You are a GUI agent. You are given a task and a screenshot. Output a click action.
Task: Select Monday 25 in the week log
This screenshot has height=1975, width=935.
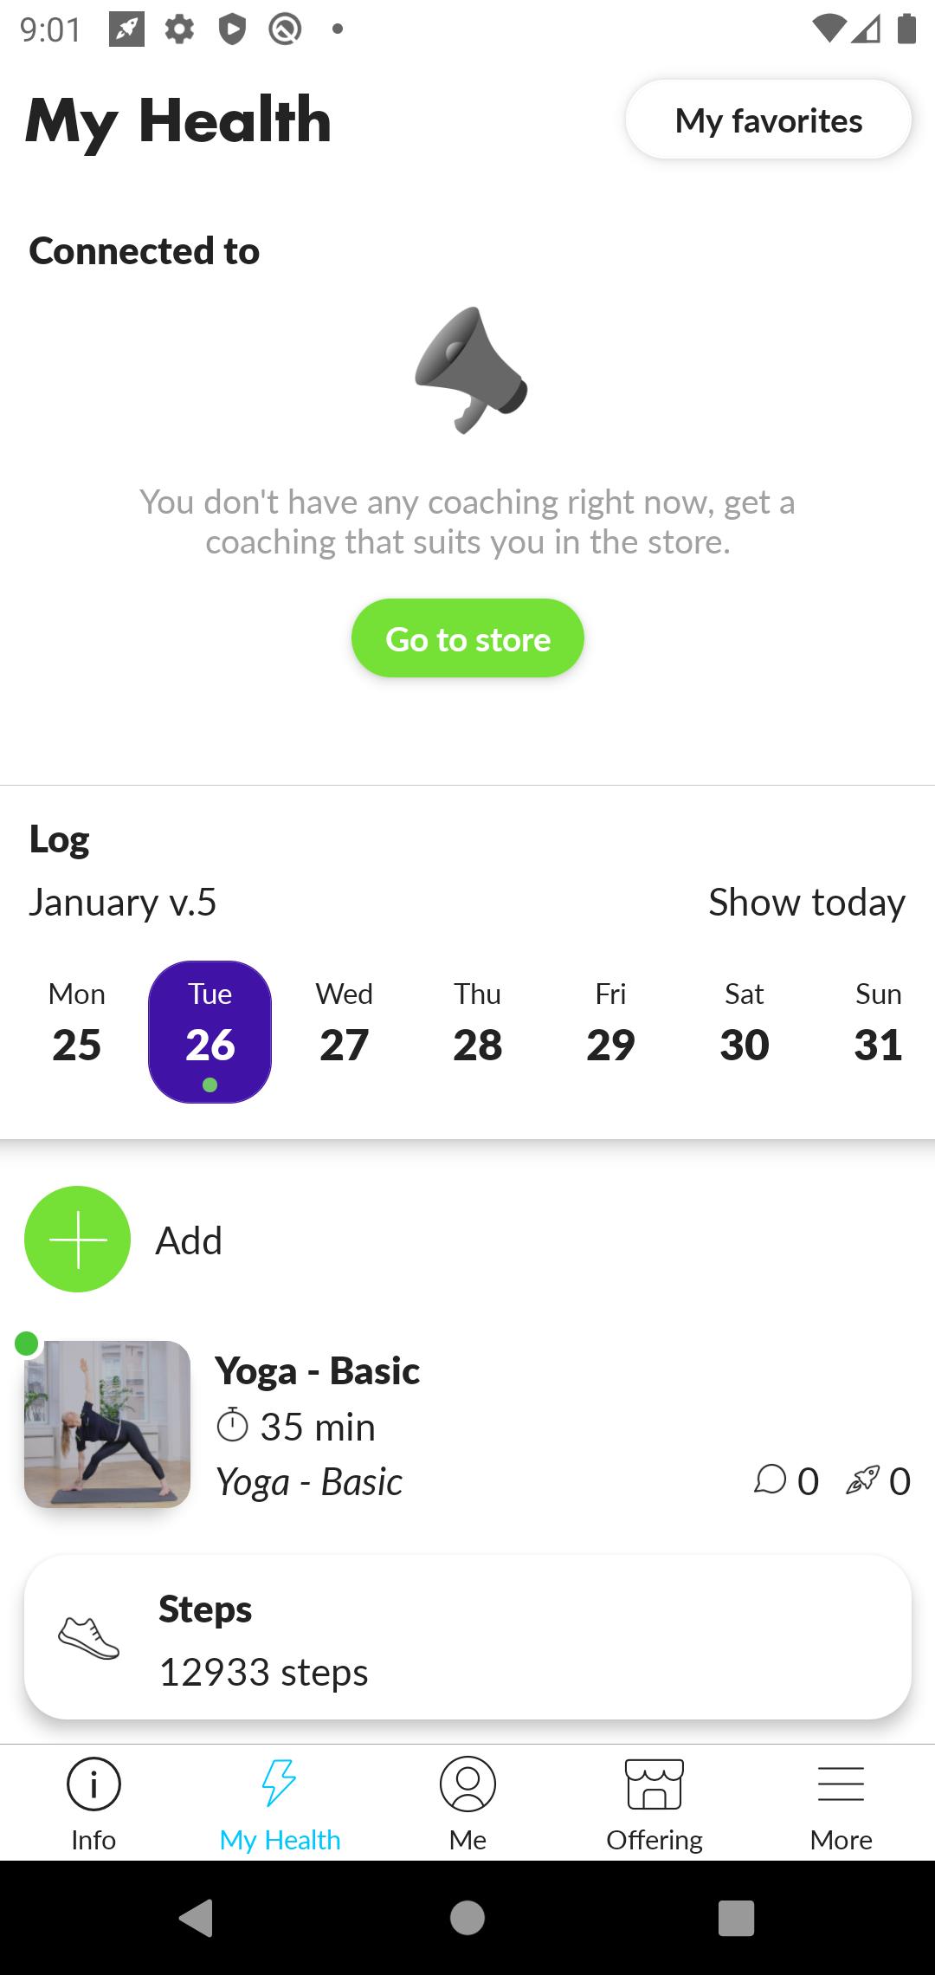coord(77,1031)
